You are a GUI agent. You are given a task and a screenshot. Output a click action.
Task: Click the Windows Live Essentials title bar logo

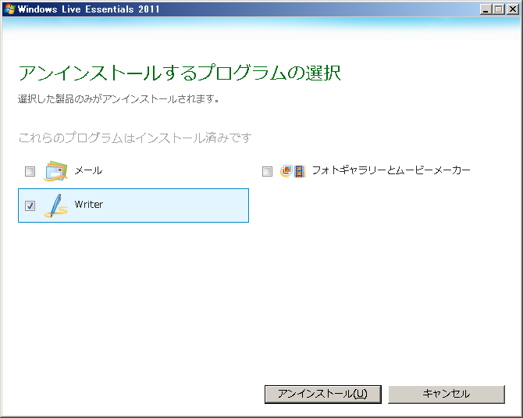(x=9, y=9)
